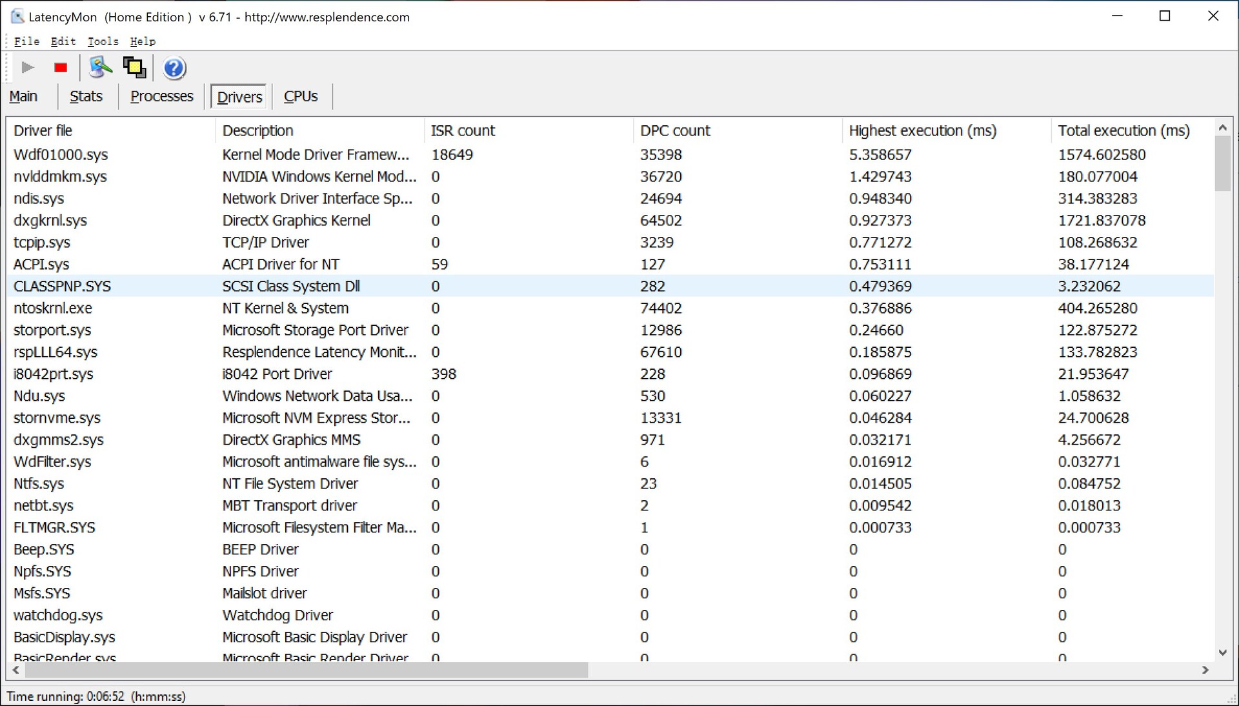This screenshot has width=1239, height=706.
Task: Open the blue Help question mark icon
Action: click(174, 68)
